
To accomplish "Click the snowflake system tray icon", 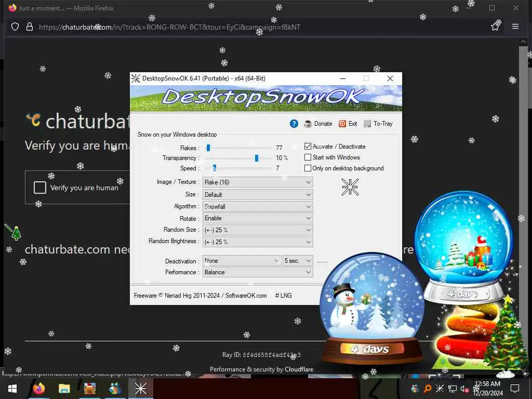I will (x=440, y=389).
